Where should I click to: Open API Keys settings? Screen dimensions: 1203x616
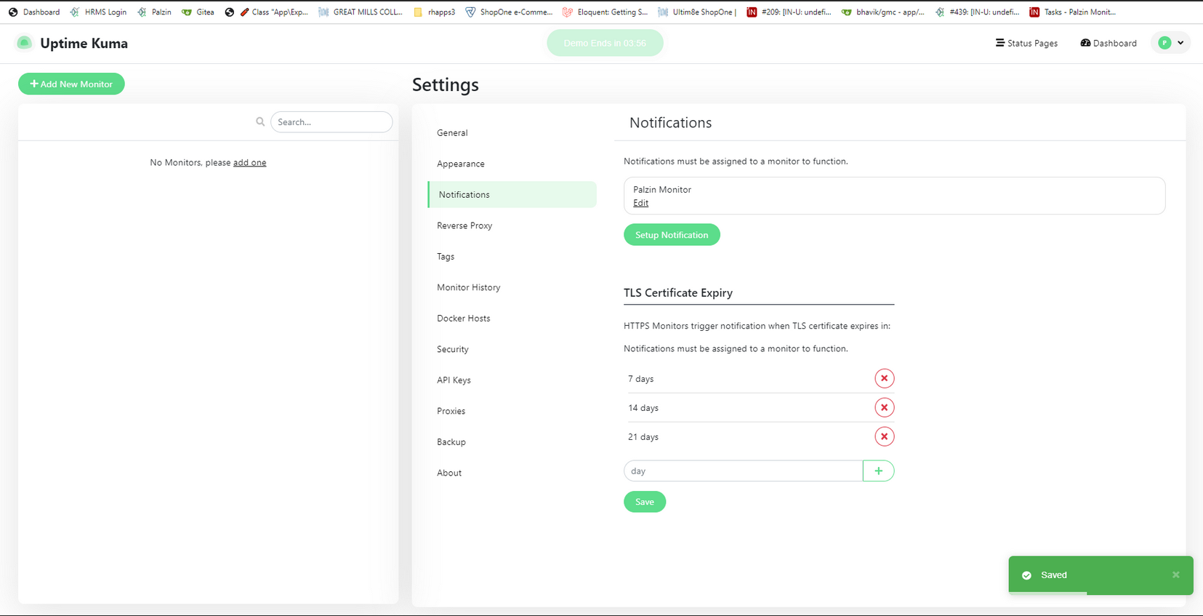(x=512, y=380)
